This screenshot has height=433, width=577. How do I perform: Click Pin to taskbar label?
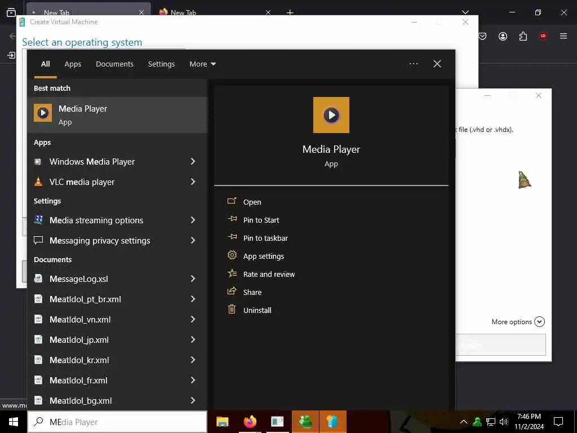coord(265,238)
